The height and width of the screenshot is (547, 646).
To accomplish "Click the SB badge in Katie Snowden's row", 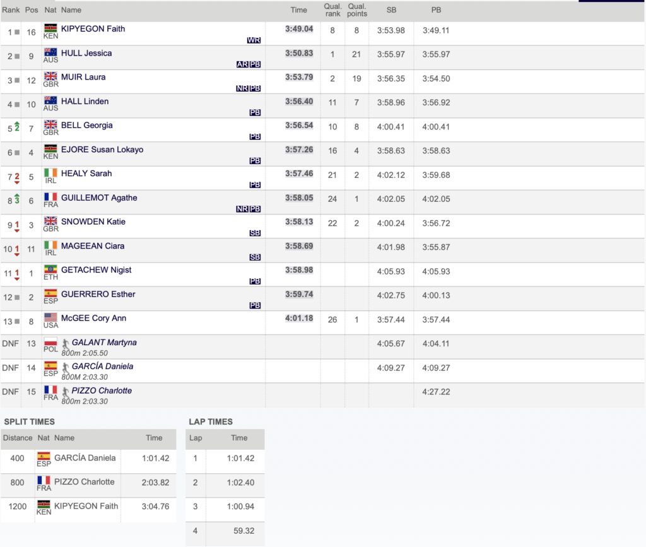I will pyautogui.click(x=255, y=233).
